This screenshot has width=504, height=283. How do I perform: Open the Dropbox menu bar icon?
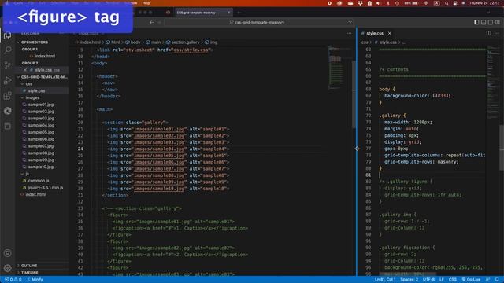tap(360, 3)
